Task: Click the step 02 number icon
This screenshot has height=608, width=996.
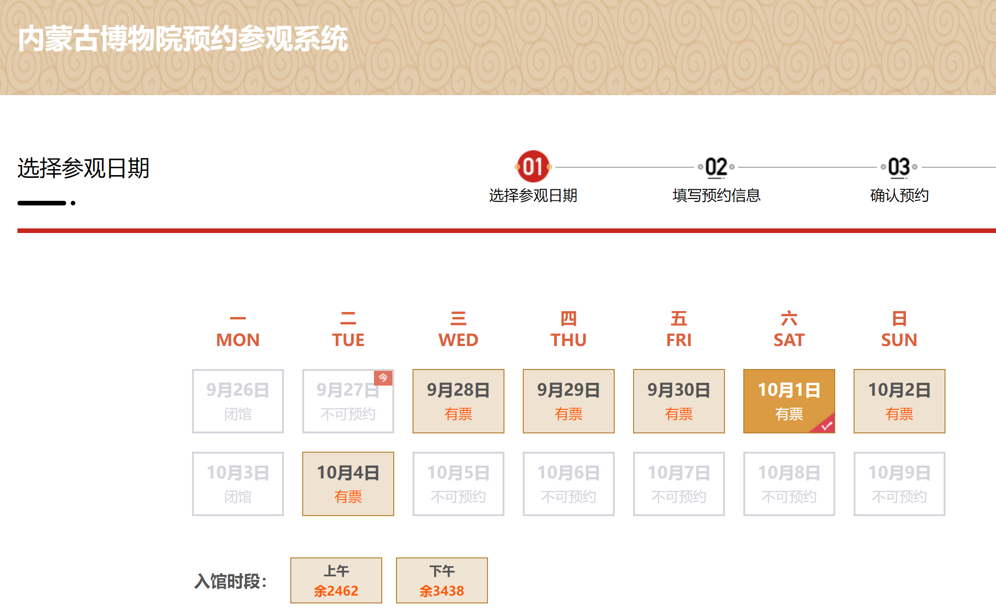Action: [716, 167]
